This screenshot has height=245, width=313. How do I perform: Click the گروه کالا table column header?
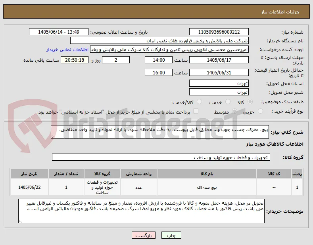[x=102, y=174]
